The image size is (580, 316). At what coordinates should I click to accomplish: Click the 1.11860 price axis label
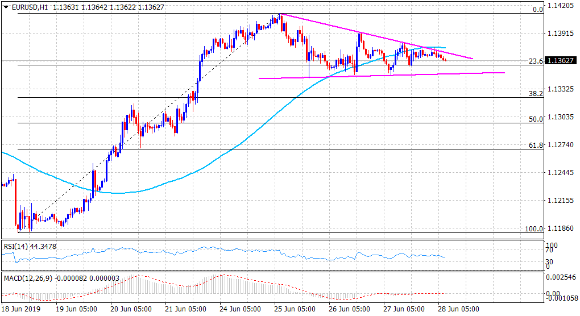[x=560, y=228]
